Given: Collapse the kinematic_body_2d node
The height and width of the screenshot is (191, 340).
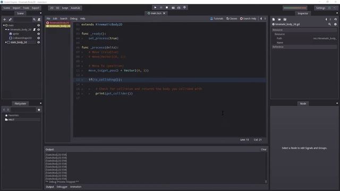Looking at the screenshot, I should [6, 30].
